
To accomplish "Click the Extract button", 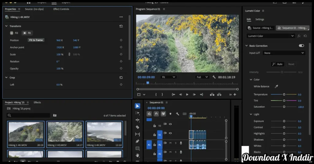I will click(x=219, y=95).
